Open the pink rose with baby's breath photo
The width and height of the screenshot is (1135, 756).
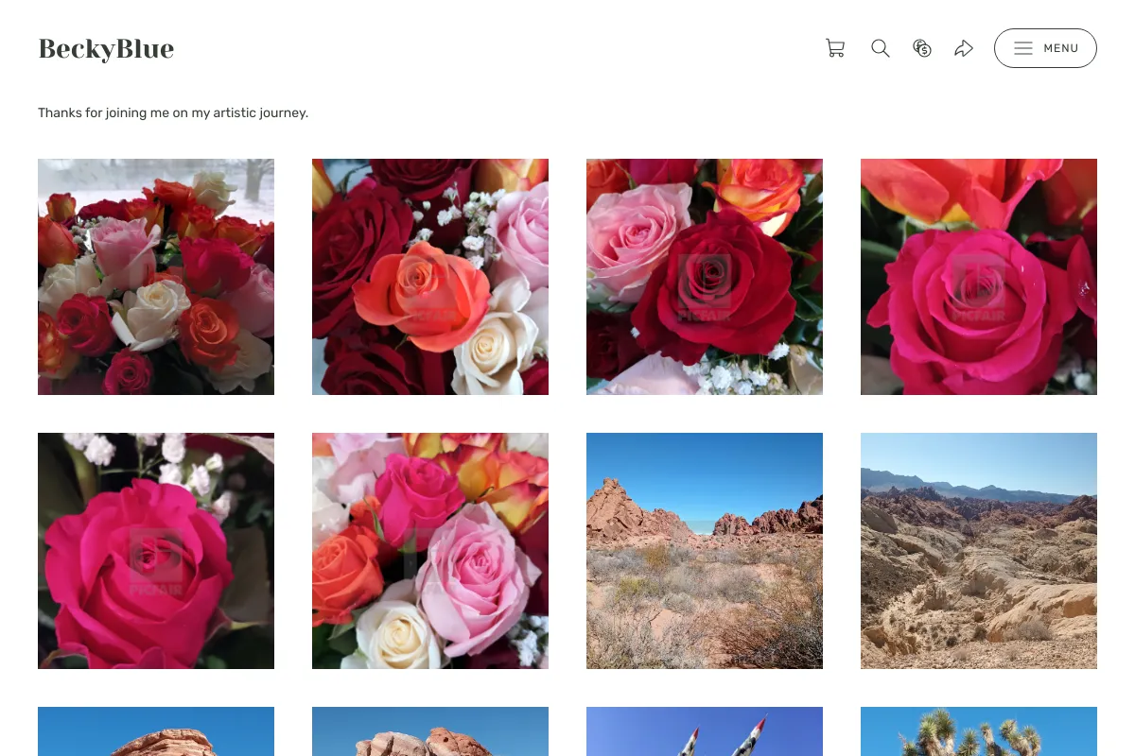(156, 551)
